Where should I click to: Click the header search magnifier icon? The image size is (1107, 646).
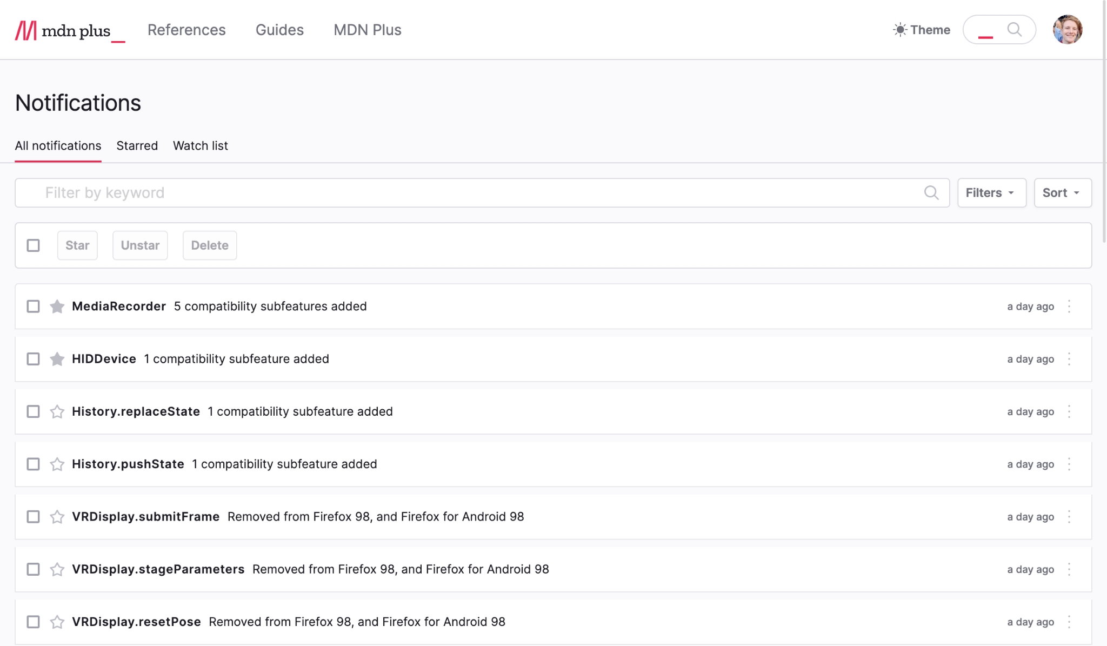point(1014,29)
